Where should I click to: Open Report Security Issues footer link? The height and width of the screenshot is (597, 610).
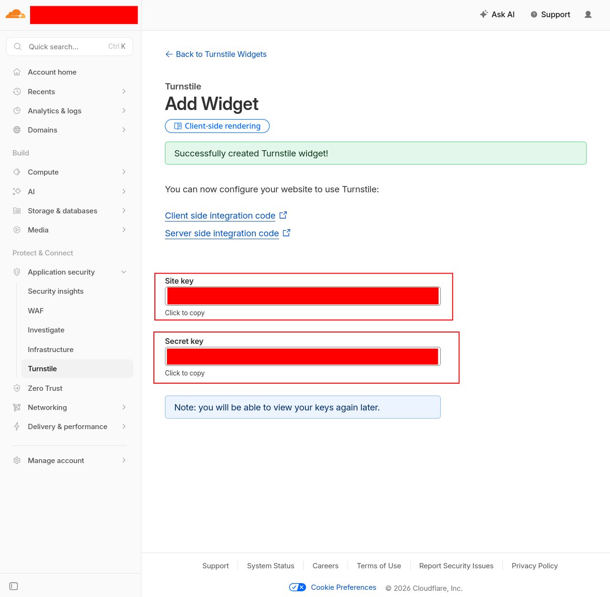pyautogui.click(x=457, y=566)
